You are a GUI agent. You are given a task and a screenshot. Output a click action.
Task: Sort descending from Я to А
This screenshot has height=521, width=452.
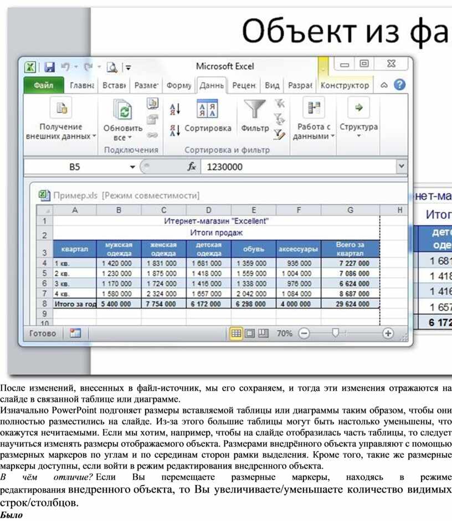tap(174, 130)
